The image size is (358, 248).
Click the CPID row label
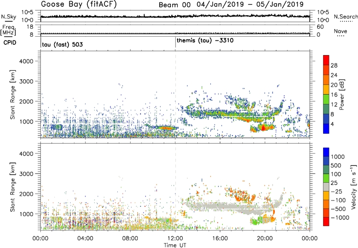click(10, 43)
